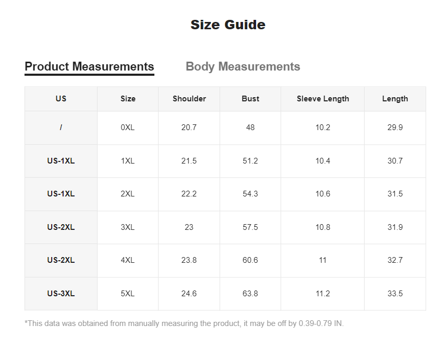447x337 pixels.
Task: Select the 0XL size cell
Action: click(128, 127)
